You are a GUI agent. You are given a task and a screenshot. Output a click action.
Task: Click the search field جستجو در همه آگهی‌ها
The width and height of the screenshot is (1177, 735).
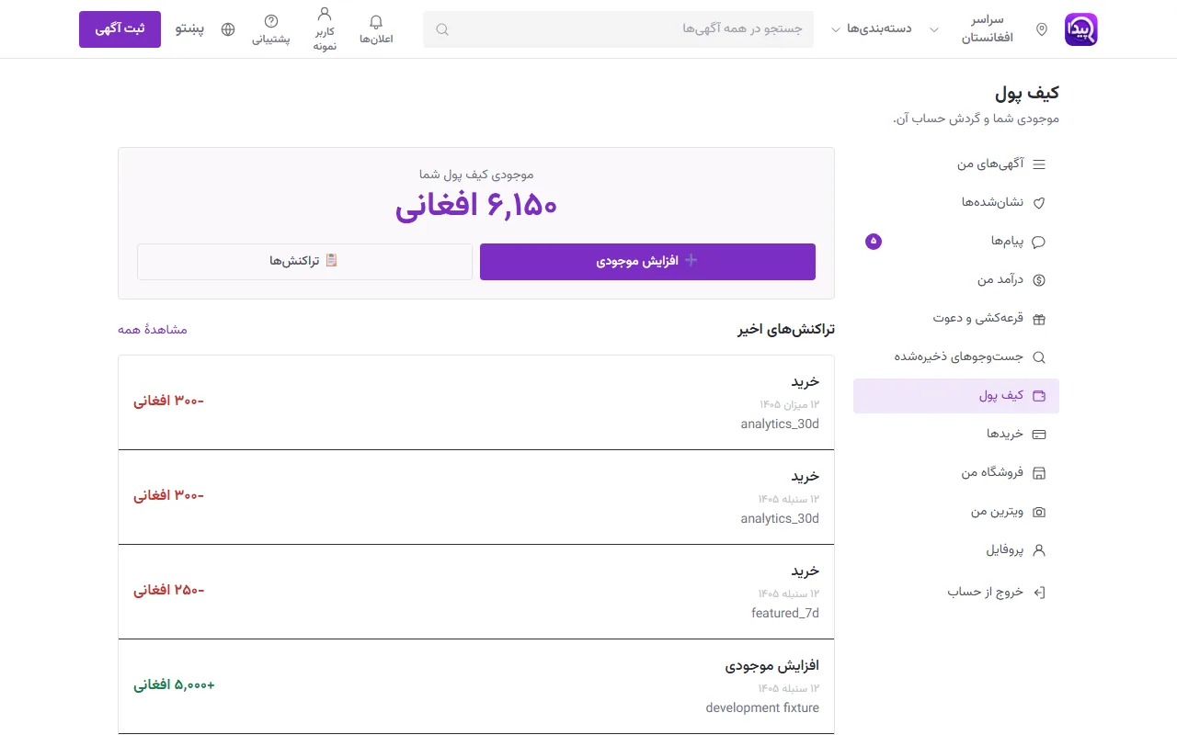click(x=618, y=29)
